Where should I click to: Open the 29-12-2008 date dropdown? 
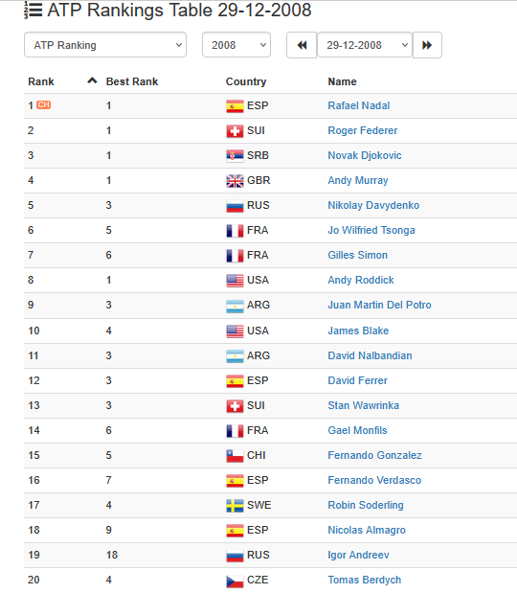tap(365, 45)
